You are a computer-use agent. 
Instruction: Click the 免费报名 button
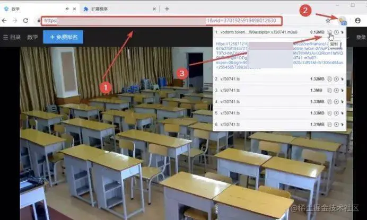[x=63, y=37]
